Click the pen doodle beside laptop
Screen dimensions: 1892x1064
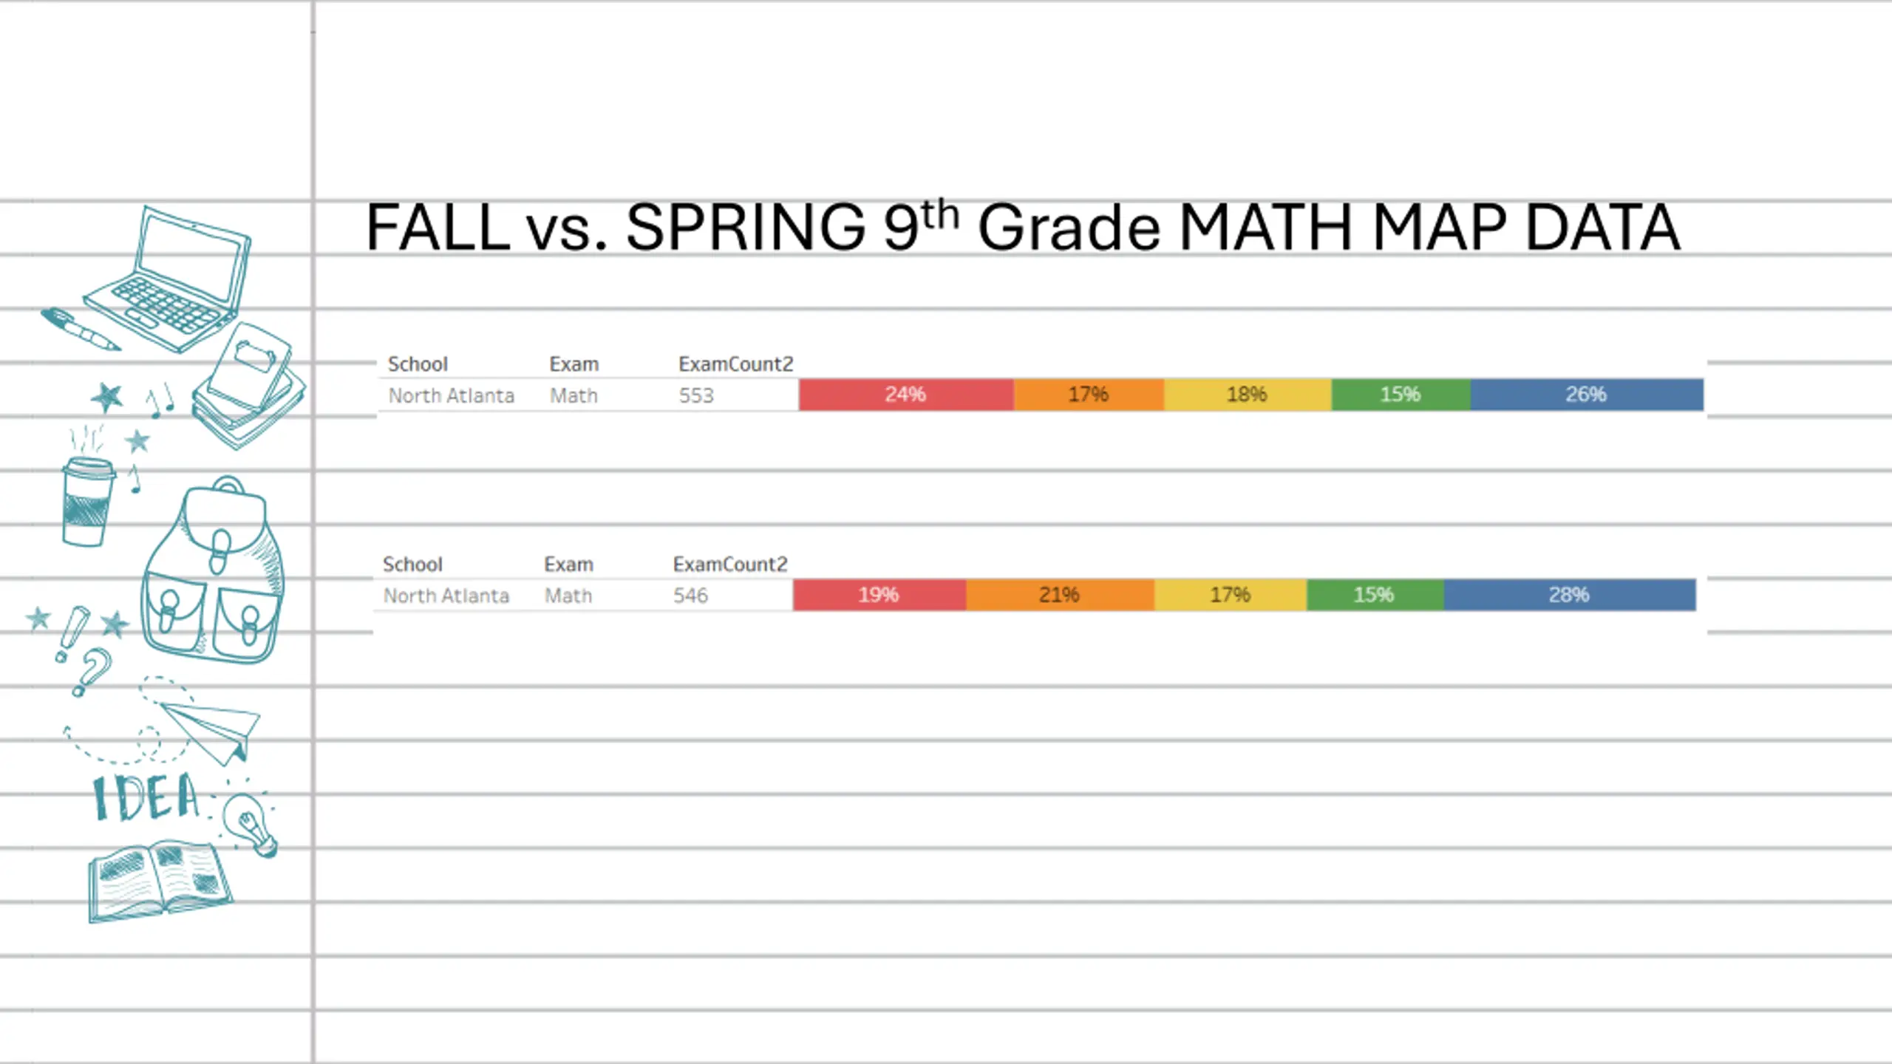coord(80,330)
